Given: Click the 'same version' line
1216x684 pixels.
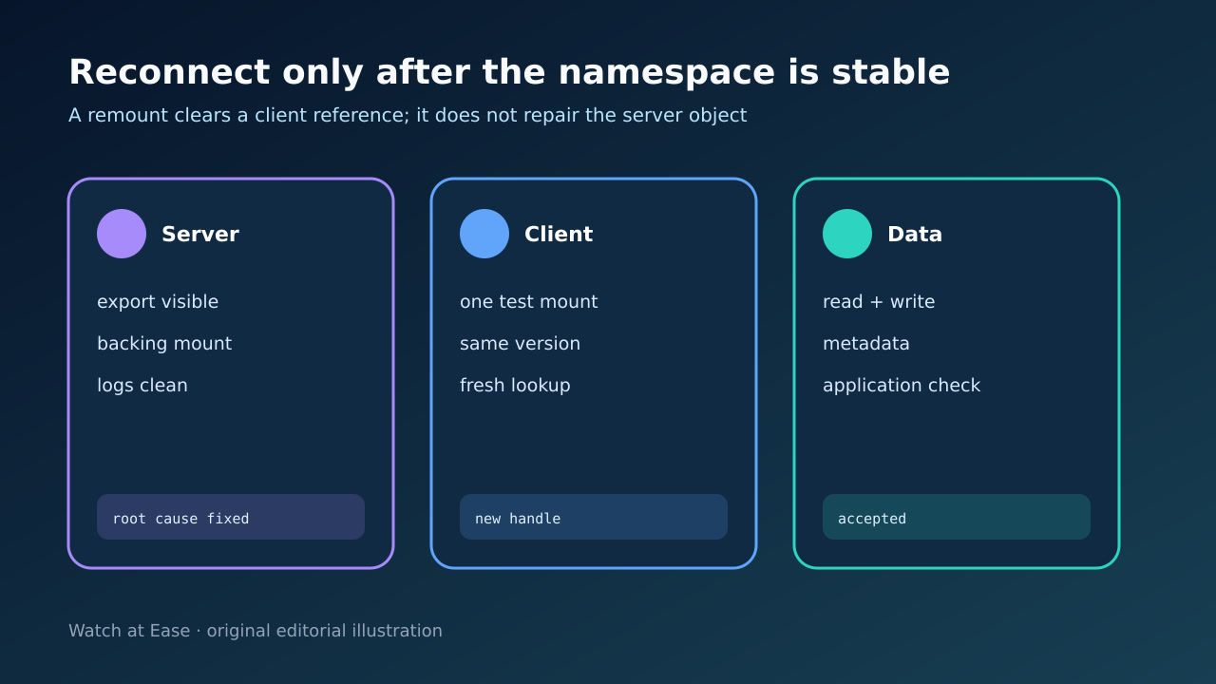Looking at the screenshot, I should [x=520, y=343].
